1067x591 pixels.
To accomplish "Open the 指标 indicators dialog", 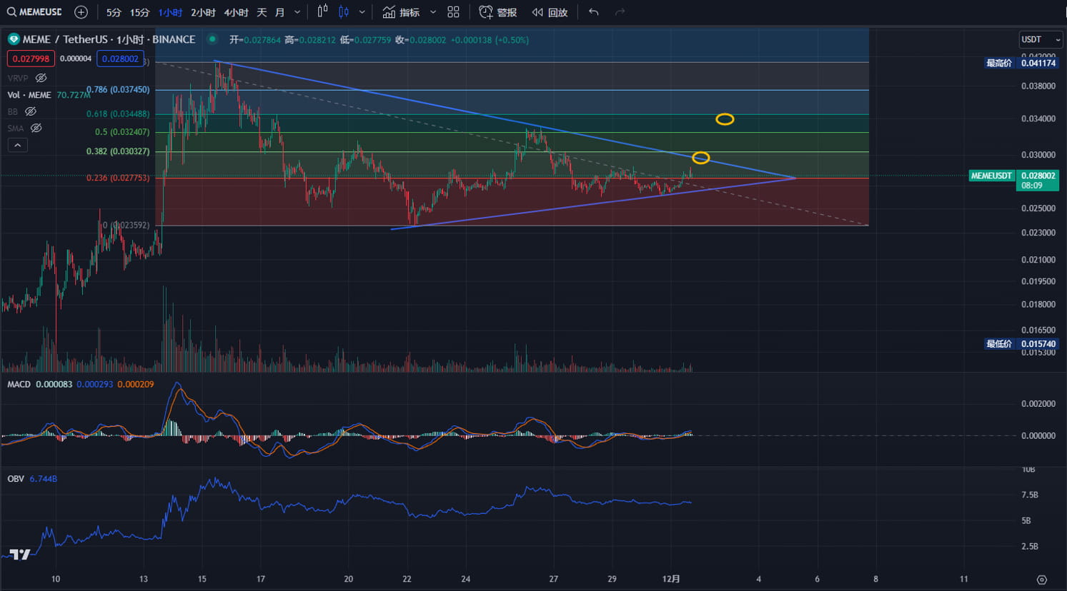I will point(401,12).
